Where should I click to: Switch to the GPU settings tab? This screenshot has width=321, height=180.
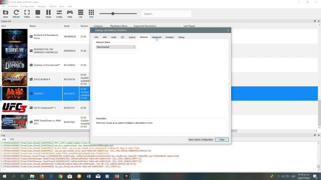click(x=105, y=37)
